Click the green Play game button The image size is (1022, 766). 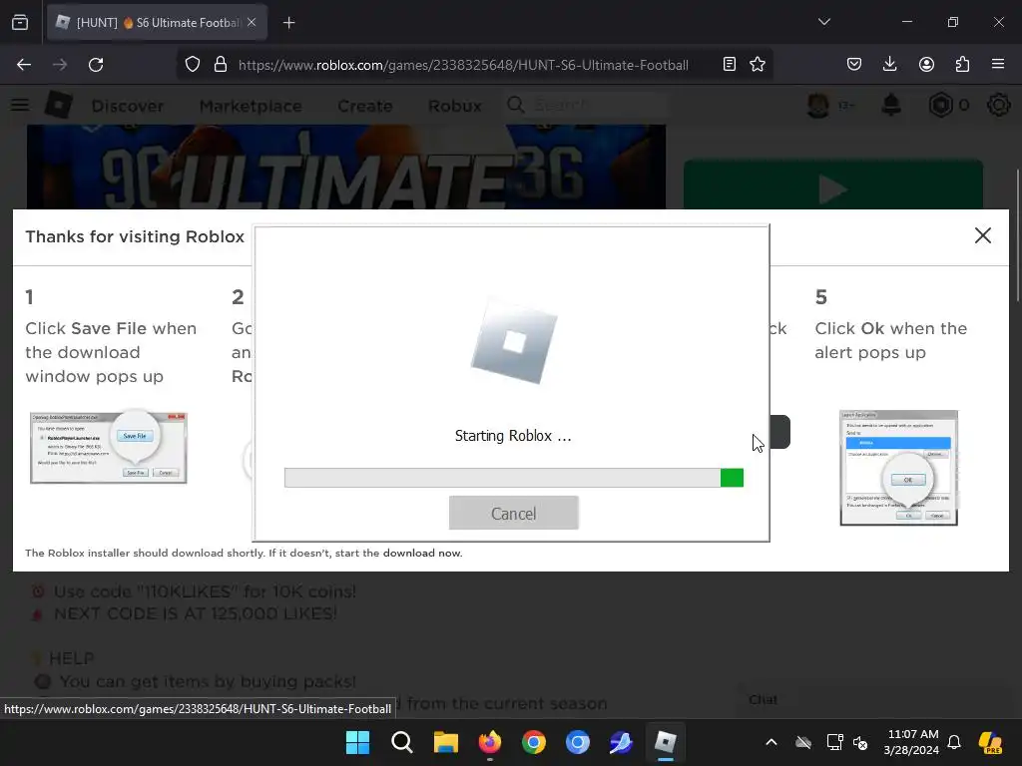point(833,185)
